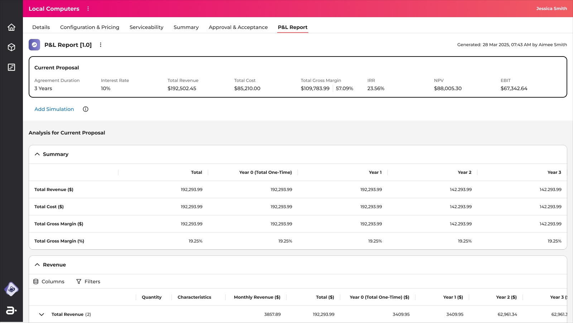Screen dimensions: 573x323
Task: Click the Year 0 (Total One-Time) Summary column header
Action: tap(265, 172)
